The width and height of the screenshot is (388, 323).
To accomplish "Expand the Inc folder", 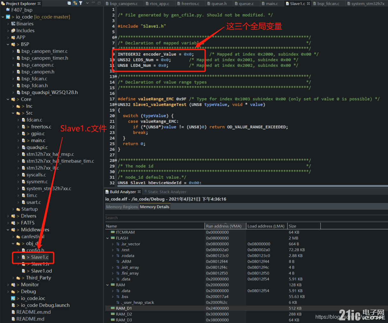I will 13,106.
